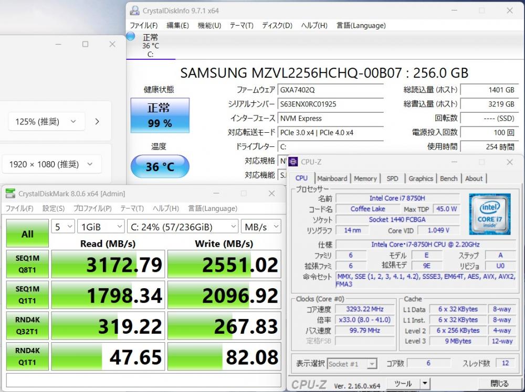The height and width of the screenshot is (392, 525).
Task: Click the 36 °C temperature indicator
Action: click(x=160, y=167)
